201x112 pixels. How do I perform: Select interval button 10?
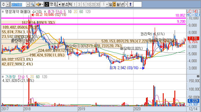point(88,4)
